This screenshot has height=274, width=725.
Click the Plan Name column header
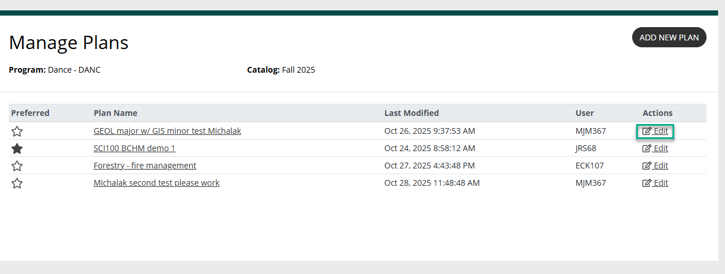(x=115, y=113)
